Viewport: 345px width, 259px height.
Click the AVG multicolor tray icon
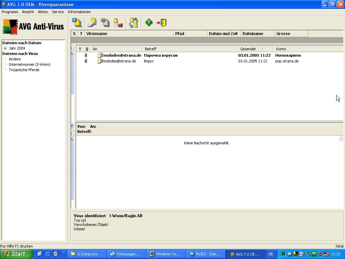point(296,254)
